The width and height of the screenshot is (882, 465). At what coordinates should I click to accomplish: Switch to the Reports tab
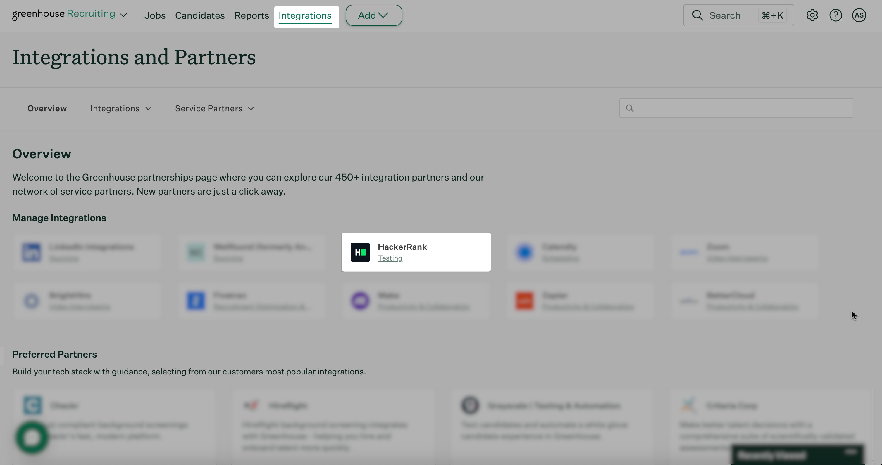(x=251, y=15)
